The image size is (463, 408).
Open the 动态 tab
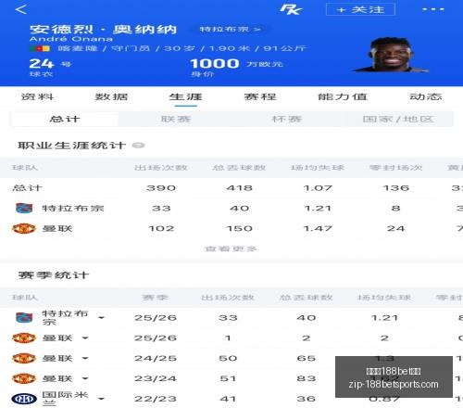coord(426,96)
